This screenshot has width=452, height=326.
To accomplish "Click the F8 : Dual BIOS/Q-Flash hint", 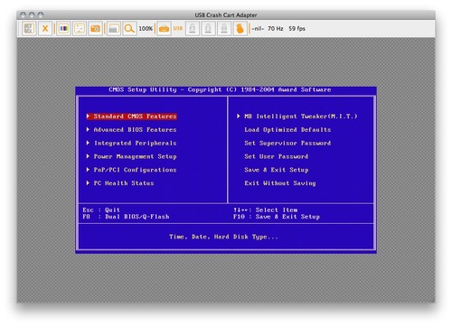I will point(126,217).
